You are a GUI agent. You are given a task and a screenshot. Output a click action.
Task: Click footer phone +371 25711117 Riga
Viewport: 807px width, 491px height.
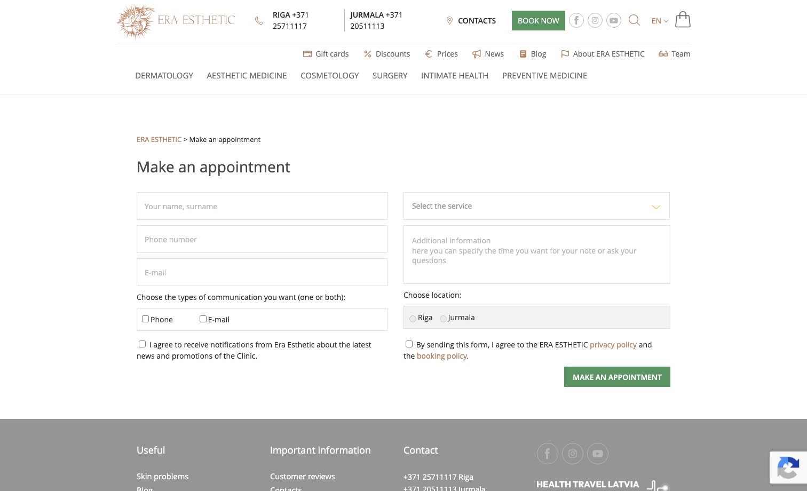tap(438, 477)
